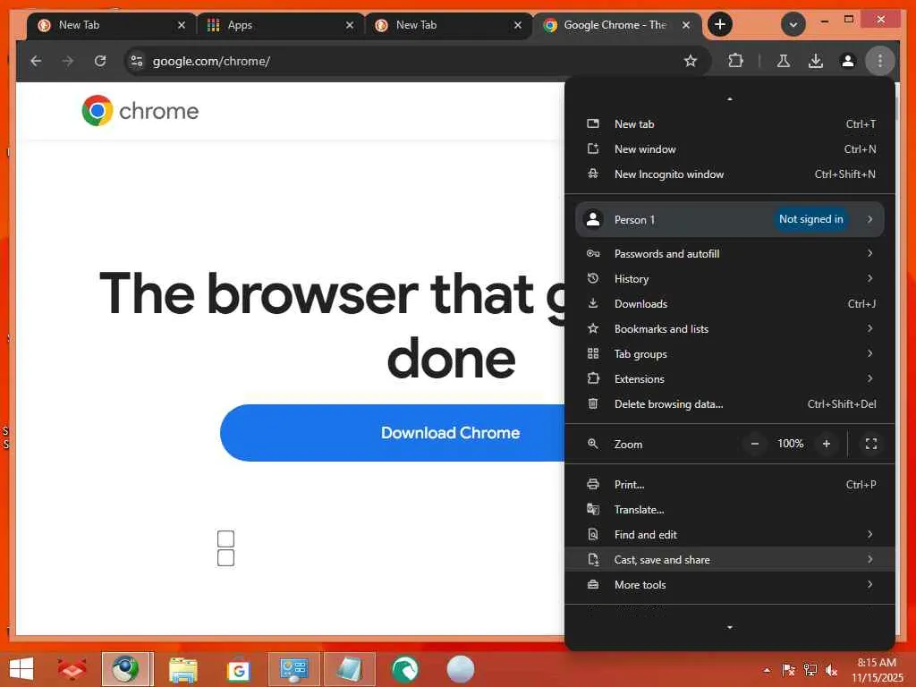This screenshot has width=916, height=687.
Task: Open File Explorer from the taskbar
Action: (182, 669)
